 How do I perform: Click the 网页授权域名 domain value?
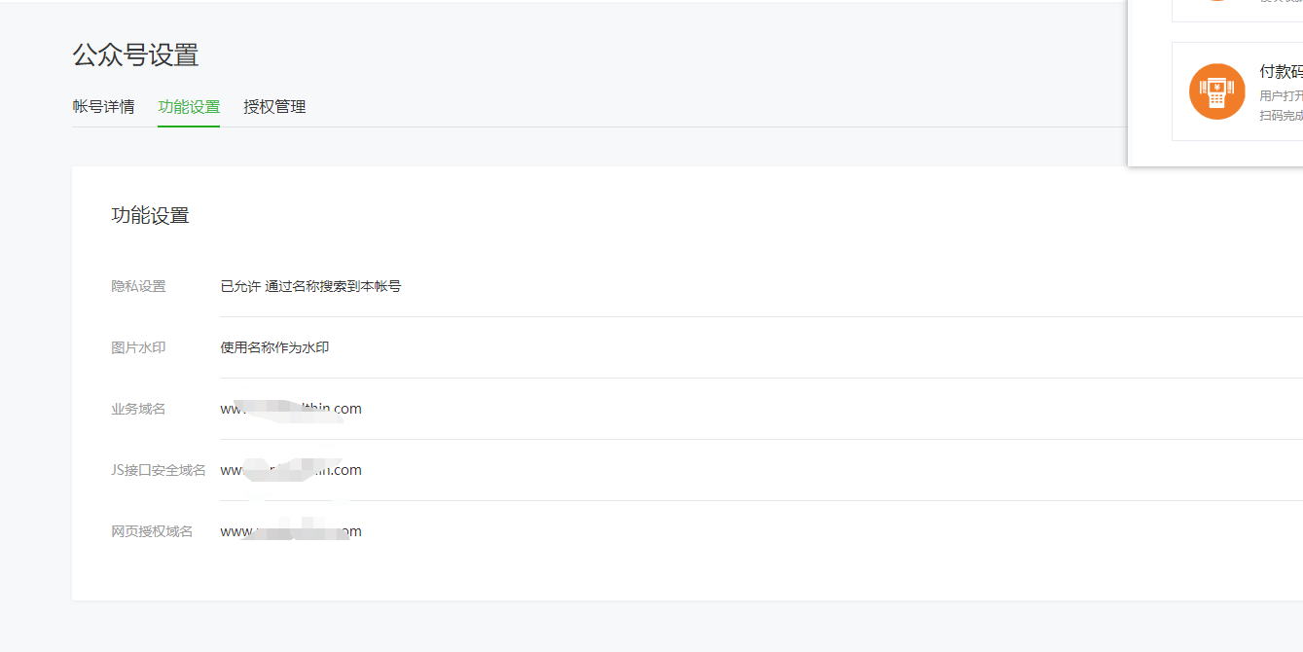pos(291,531)
